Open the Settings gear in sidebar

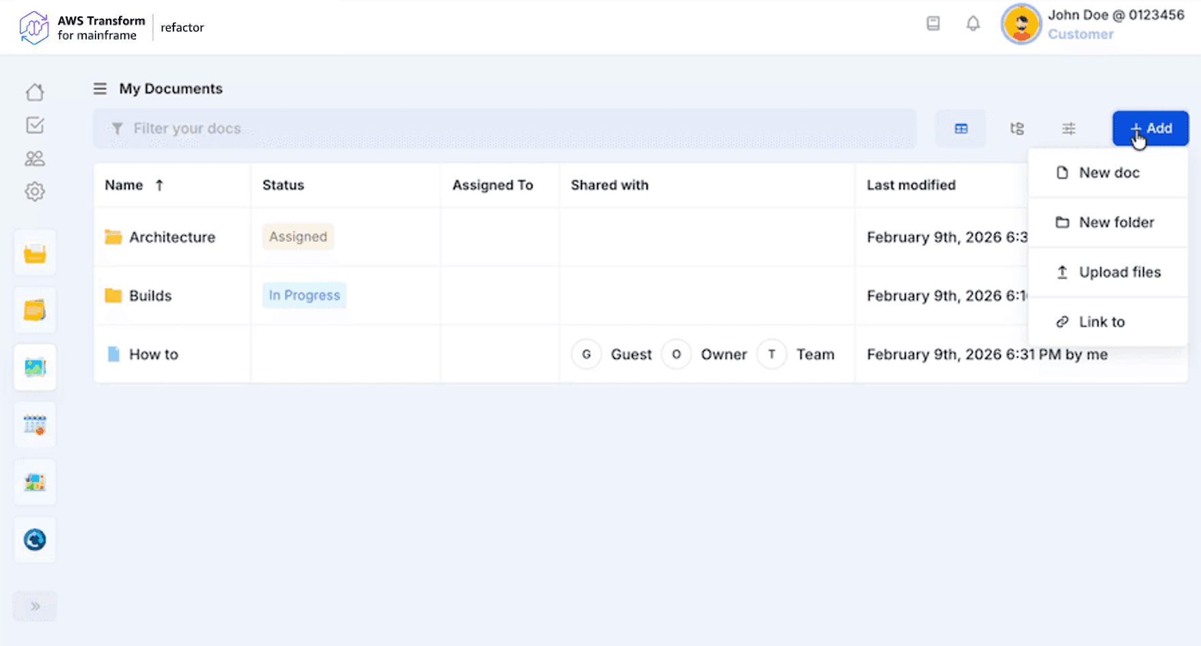pyautogui.click(x=35, y=192)
